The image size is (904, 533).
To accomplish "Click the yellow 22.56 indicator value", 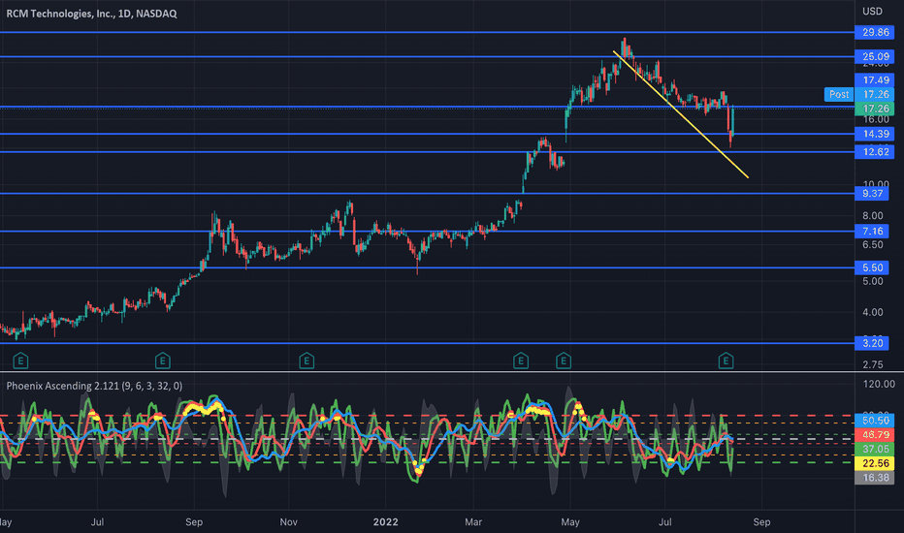I will [875, 463].
